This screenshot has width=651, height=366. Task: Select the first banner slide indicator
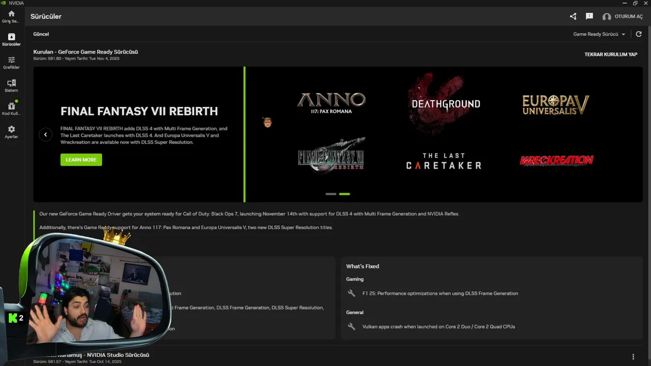[x=331, y=194]
